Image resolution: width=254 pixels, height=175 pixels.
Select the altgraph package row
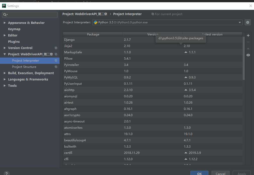click(x=153, y=109)
